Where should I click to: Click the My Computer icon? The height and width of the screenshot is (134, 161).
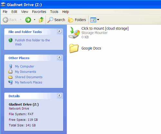pyautogui.click(x=11, y=66)
